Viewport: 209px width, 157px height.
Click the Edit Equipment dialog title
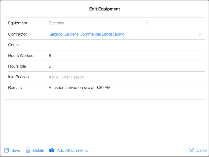click(x=104, y=9)
